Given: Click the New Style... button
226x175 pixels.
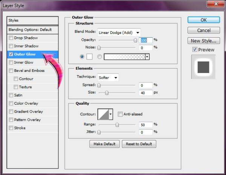Looking at the screenshot, I should coord(204,41).
